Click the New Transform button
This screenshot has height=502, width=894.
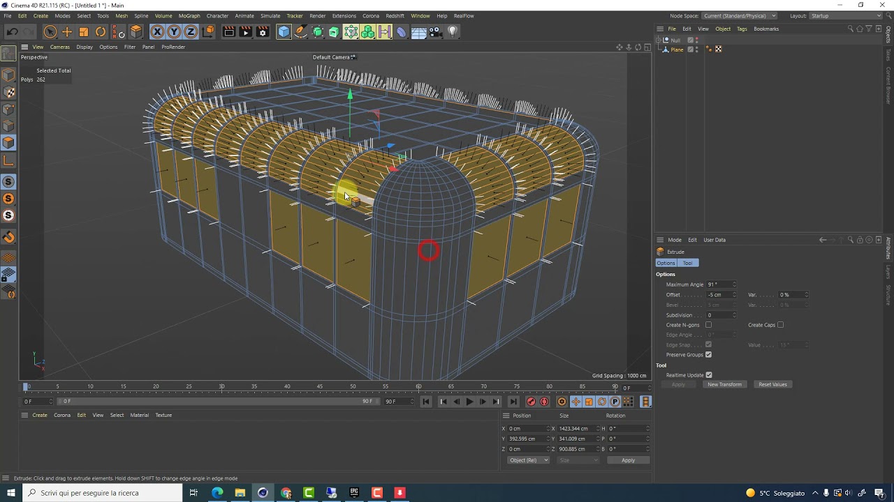pyautogui.click(x=724, y=384)
